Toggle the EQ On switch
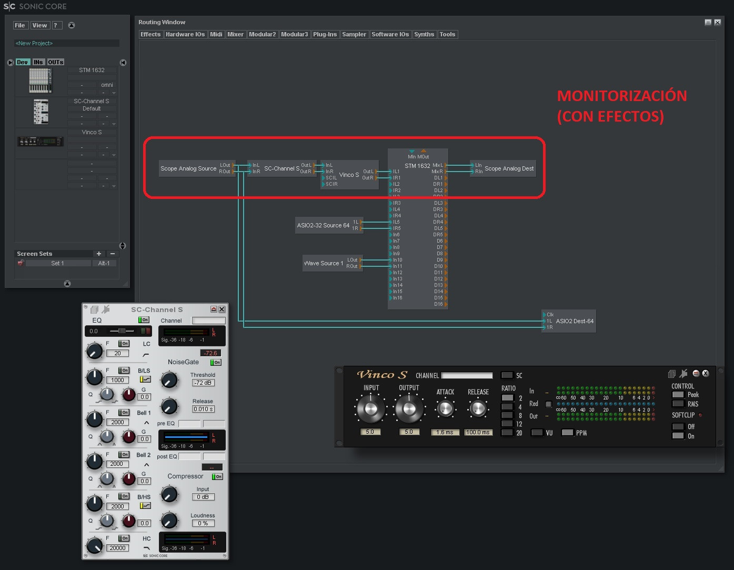 [144, 320]
